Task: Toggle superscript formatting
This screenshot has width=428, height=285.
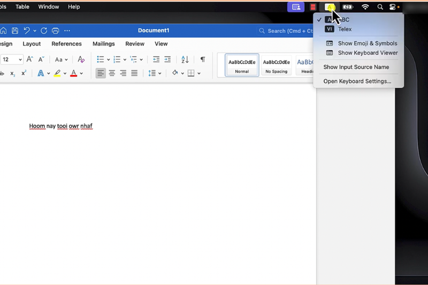Action: [x=24, y=73]
